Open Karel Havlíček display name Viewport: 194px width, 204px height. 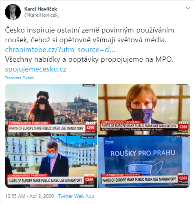[40, 9]
